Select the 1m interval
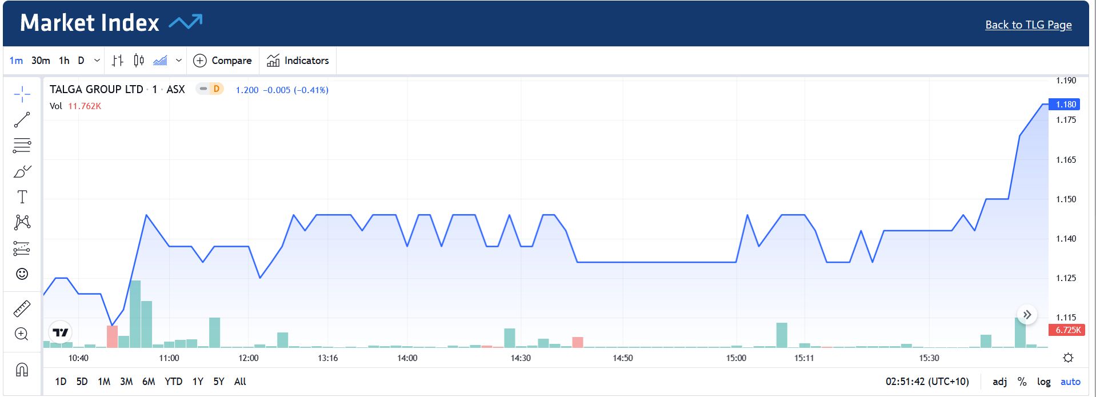Viewport: 1096px width, 397px height. tap(16, 61)
